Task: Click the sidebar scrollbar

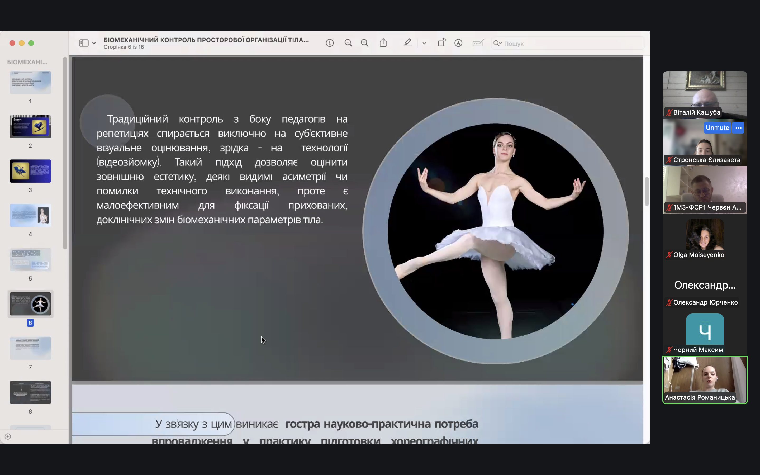Action: 65,153
